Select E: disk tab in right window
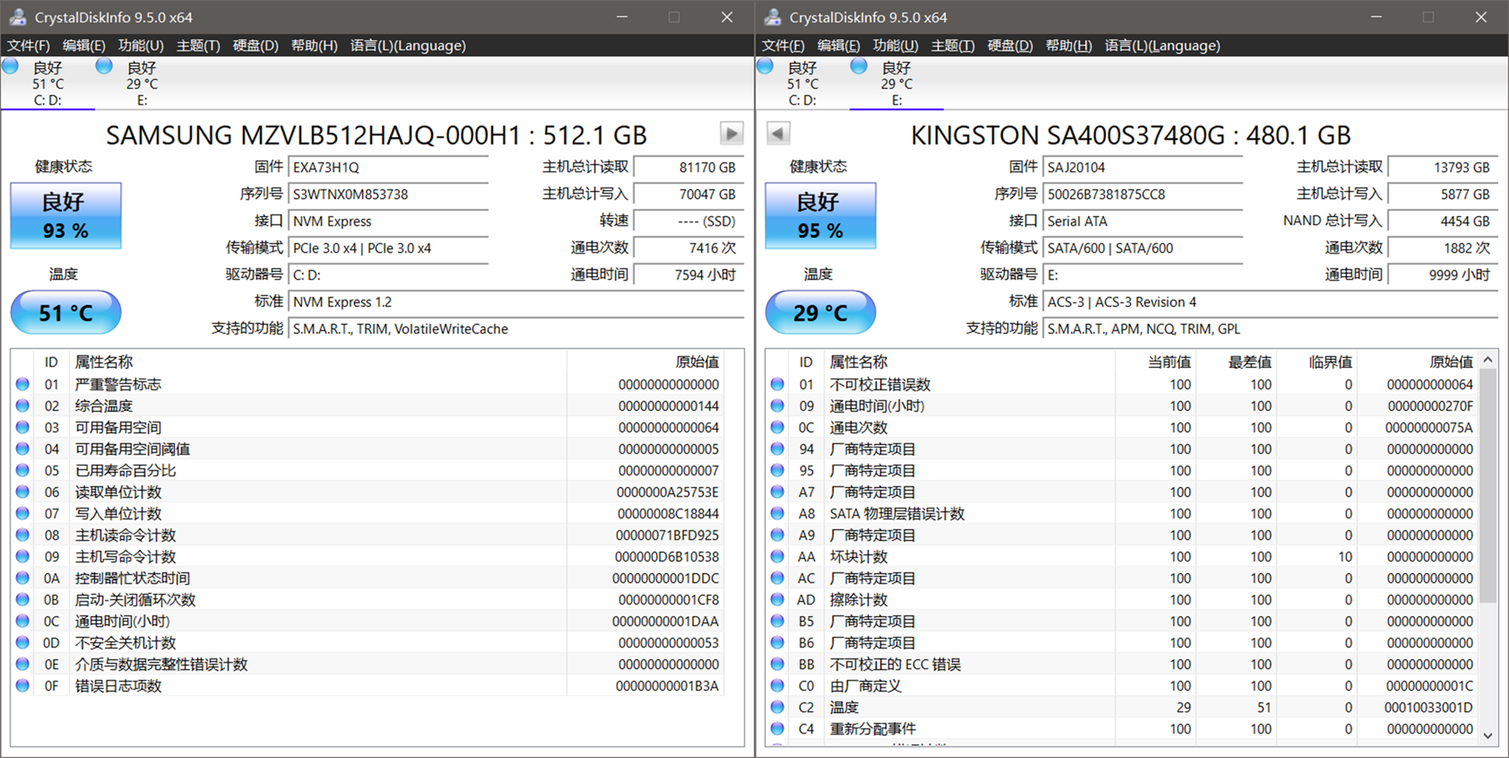Viewport: 1509px width, 758px height. click(896, 83)
